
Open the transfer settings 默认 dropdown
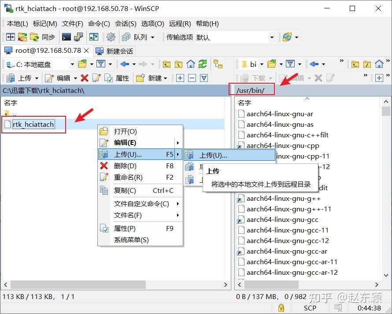(272, 37)
